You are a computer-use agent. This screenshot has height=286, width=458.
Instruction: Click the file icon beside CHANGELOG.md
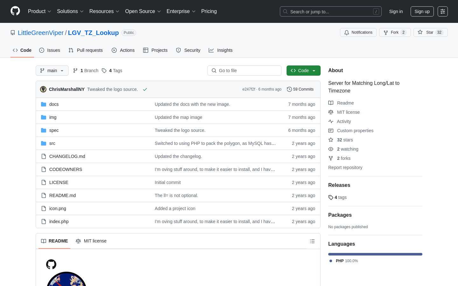(x=44, y=156)
